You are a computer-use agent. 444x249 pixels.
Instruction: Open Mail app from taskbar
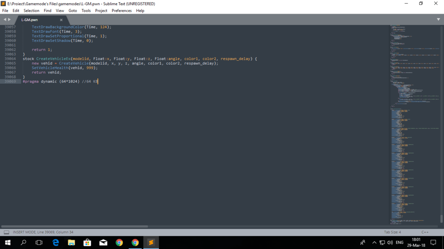(x=103, y=242)
